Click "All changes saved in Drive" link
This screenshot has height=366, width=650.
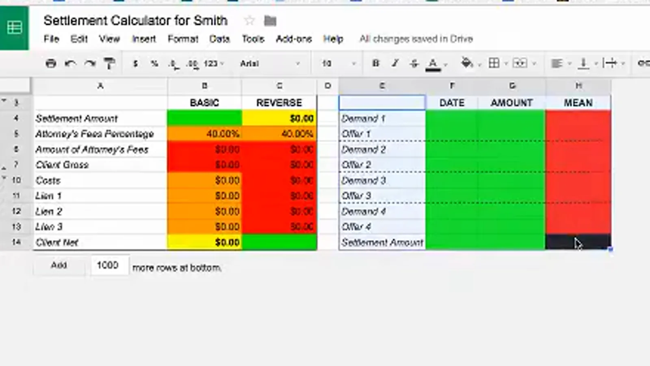pyautogui.click(x=416, y=39)
